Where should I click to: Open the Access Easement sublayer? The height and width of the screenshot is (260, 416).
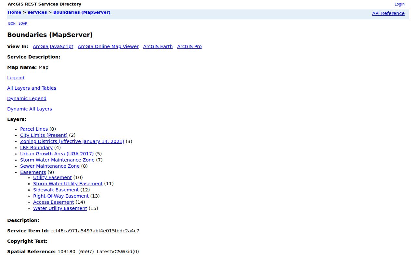(54, 202)
